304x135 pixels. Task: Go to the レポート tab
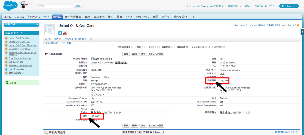coord(166,17)
